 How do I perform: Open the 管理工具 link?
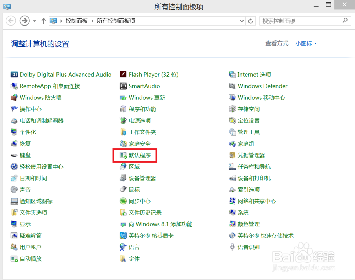pos(248,132)
